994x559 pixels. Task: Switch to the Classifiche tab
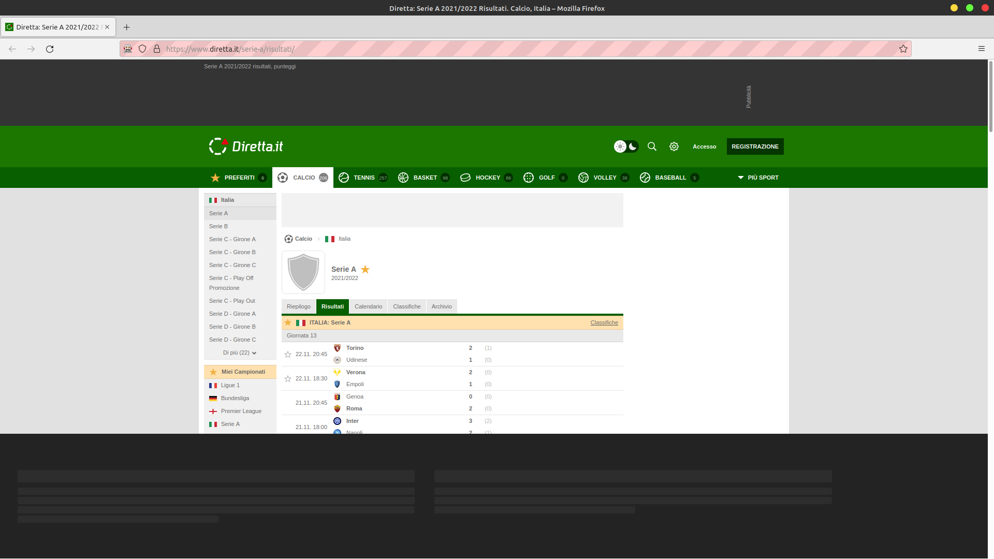tap(407, 306)
